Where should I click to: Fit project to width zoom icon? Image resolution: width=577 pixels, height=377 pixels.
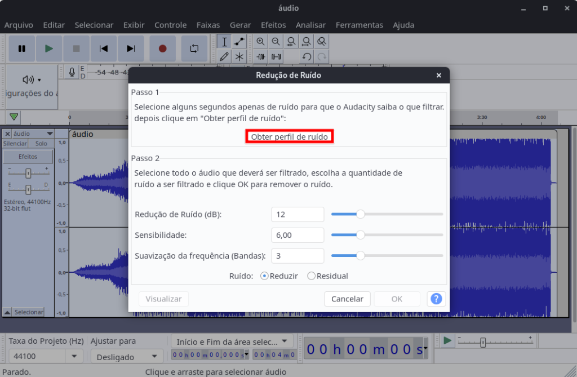click(x=306, y=42)
